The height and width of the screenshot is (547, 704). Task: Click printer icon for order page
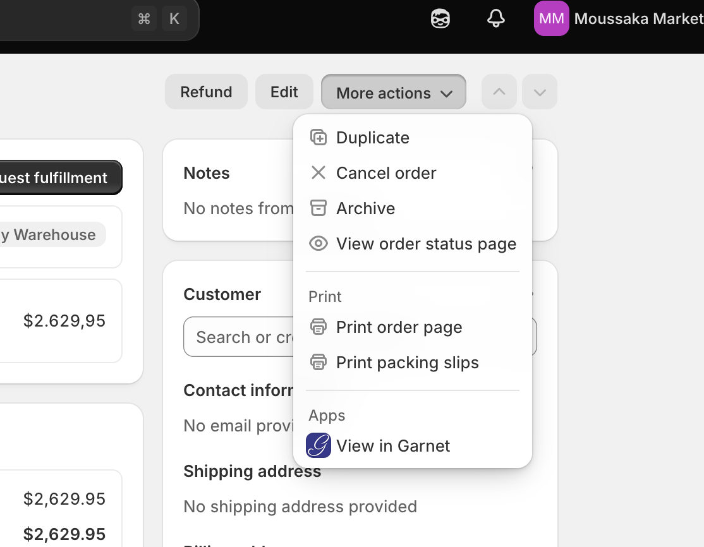pos(319,327)
